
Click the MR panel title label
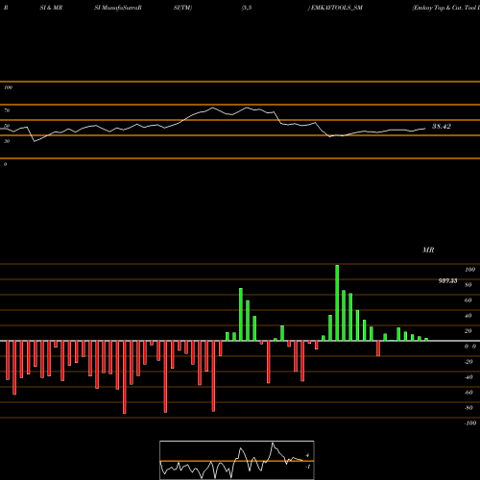428,250
